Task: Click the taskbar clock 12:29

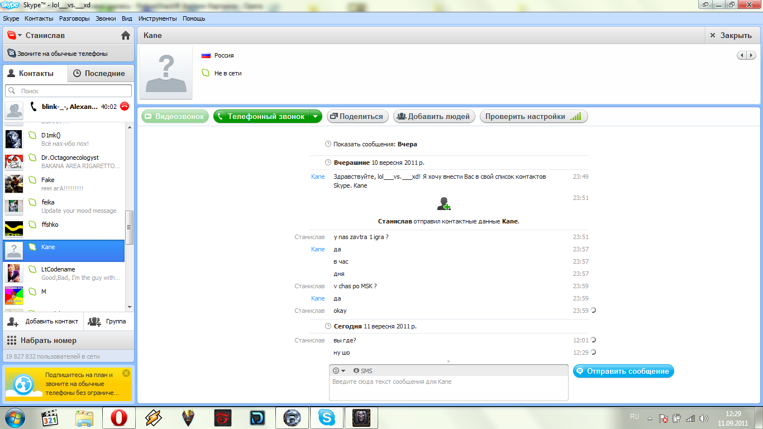Action: coord(733,414)
